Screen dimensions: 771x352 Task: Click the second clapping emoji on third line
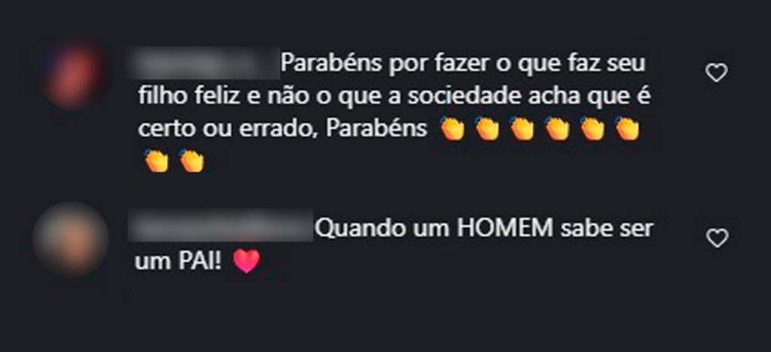[487, 129]
